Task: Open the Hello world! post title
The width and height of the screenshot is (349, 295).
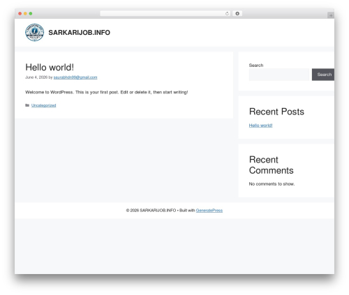Action: point(50,68)
